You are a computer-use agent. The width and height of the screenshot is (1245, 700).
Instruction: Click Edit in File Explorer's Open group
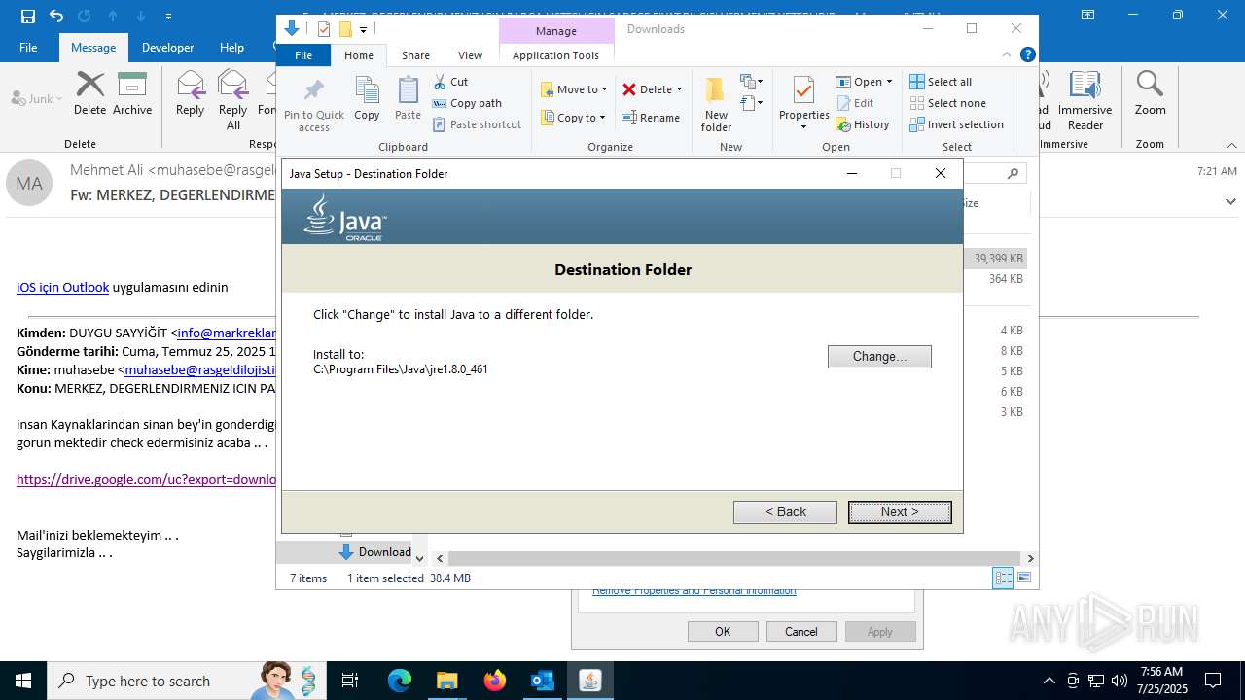tap(854, 103)
